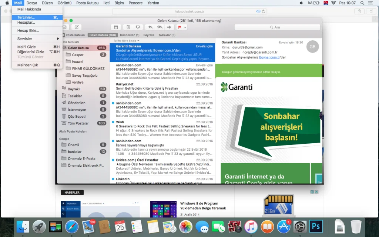This screenshot has width=379, height=237.
Task: Click the compose new message icon
Action: point(76,27)
